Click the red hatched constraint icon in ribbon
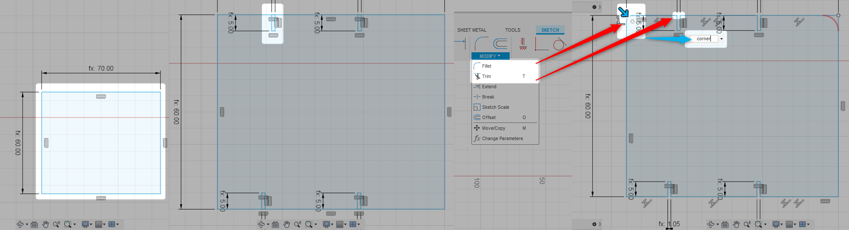The image size is (849, 230). pyautogui.click(x=523, y=43)
